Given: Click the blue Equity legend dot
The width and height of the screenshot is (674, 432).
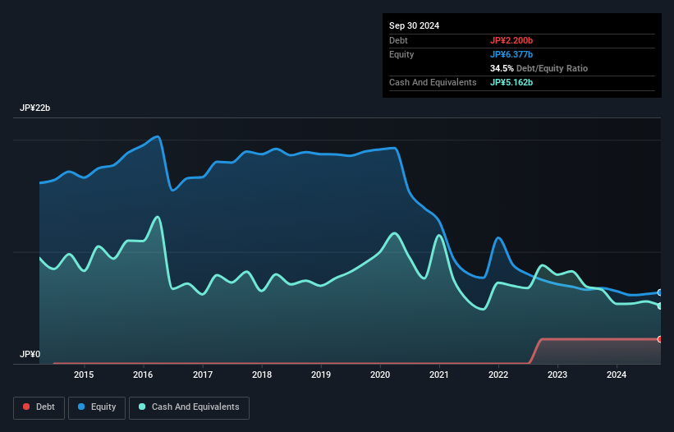Looking at the screenshot, I should [x=81, y=407].
